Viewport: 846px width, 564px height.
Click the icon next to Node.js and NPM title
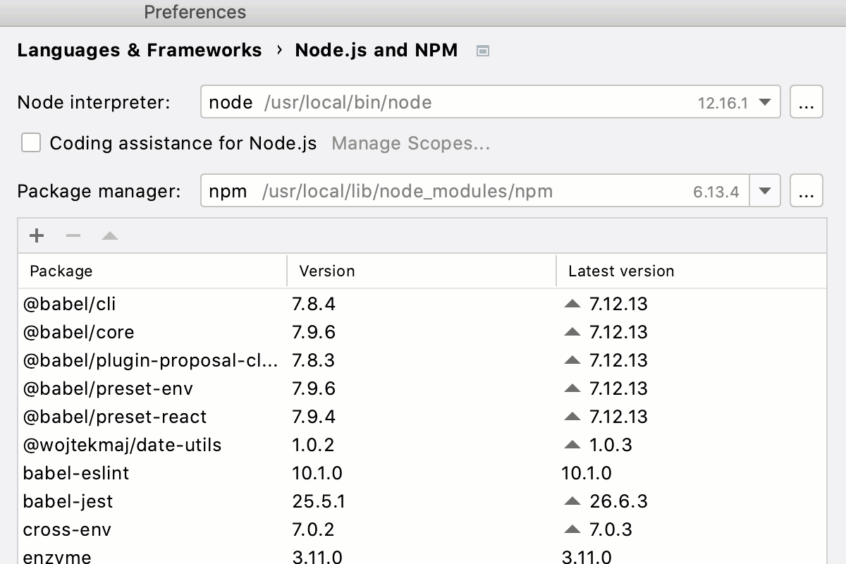[484, 50]
